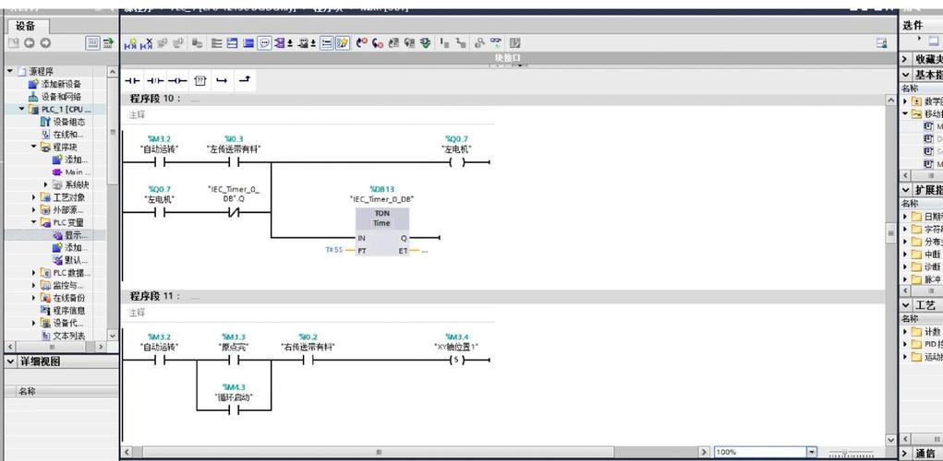
Task: Open the zoom level 100% dropdown
Action: click(x=812, y=452)
